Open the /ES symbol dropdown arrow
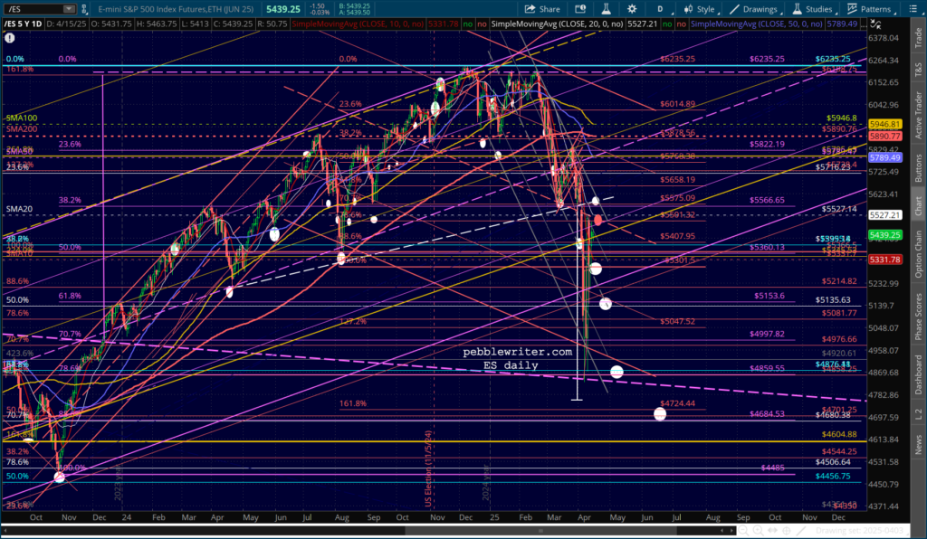The width and height of the screenshot is (927, 539). pyautogui.click(x=69, y=9)
